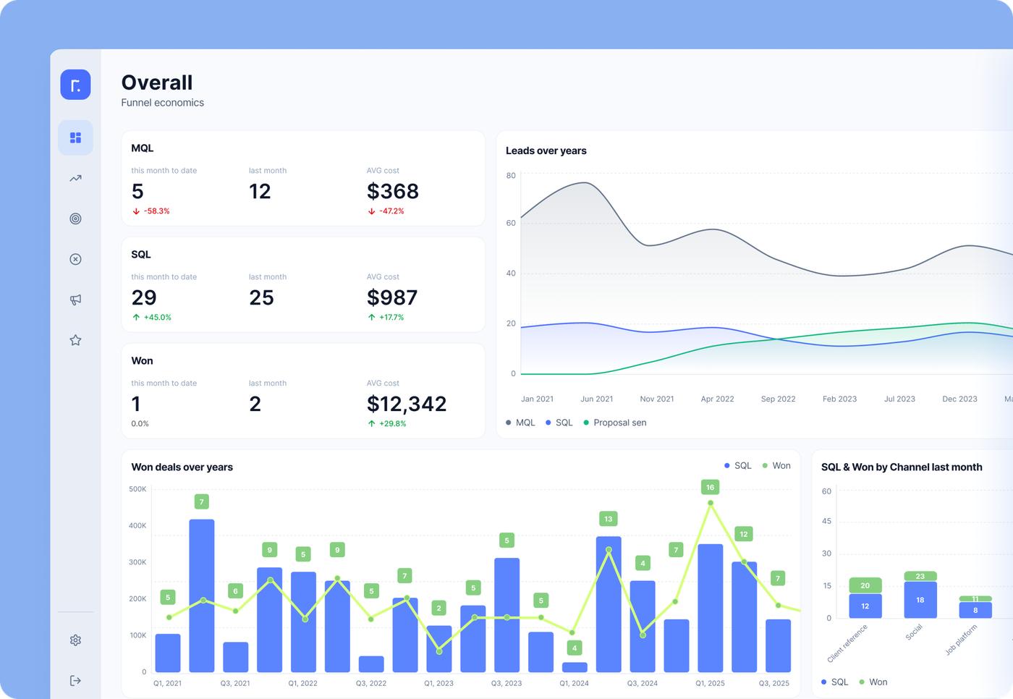Toggle SQL legend in Leads over years

click(x=559, y=423)
